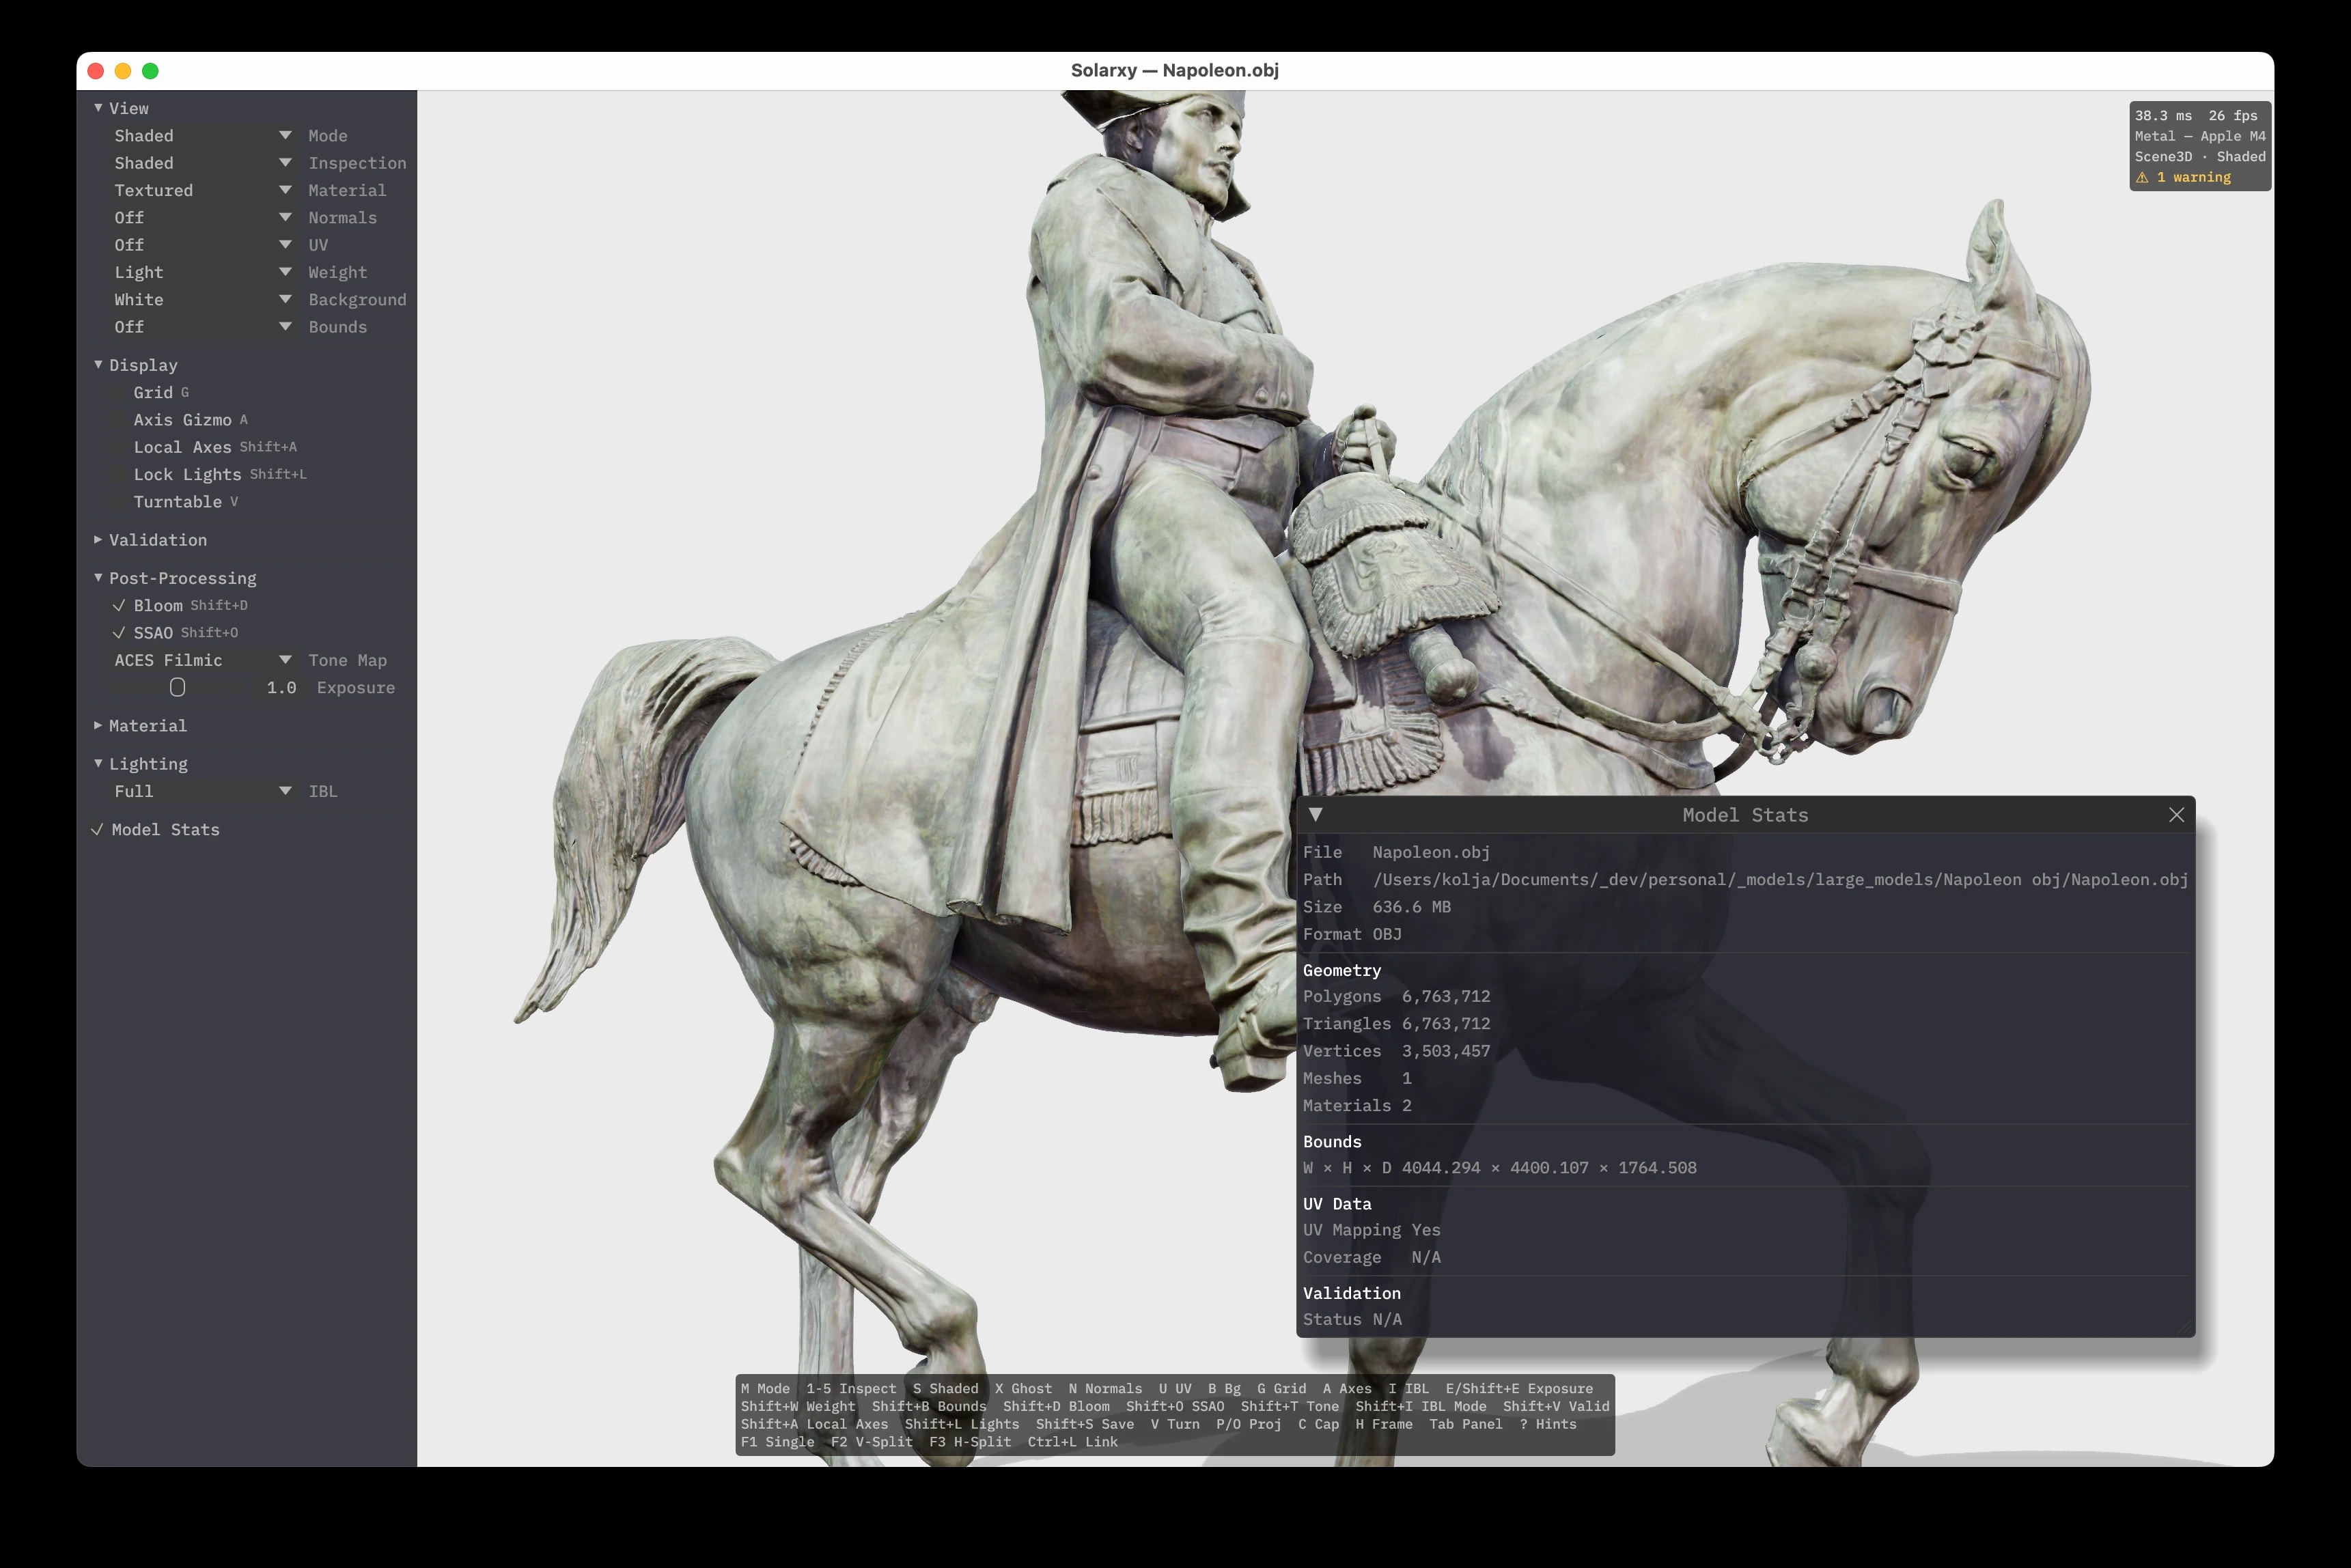2351x1568 pixels.
Task: Click the bounds dimensions value
Action: coord(1549,1168)
